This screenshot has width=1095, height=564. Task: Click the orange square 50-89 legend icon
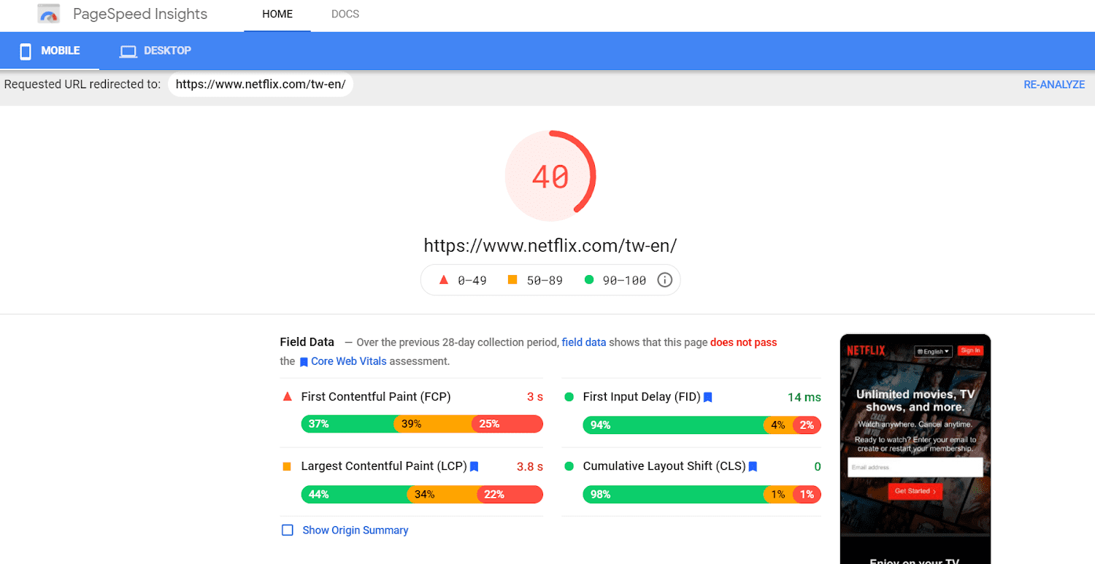[512, 279]
